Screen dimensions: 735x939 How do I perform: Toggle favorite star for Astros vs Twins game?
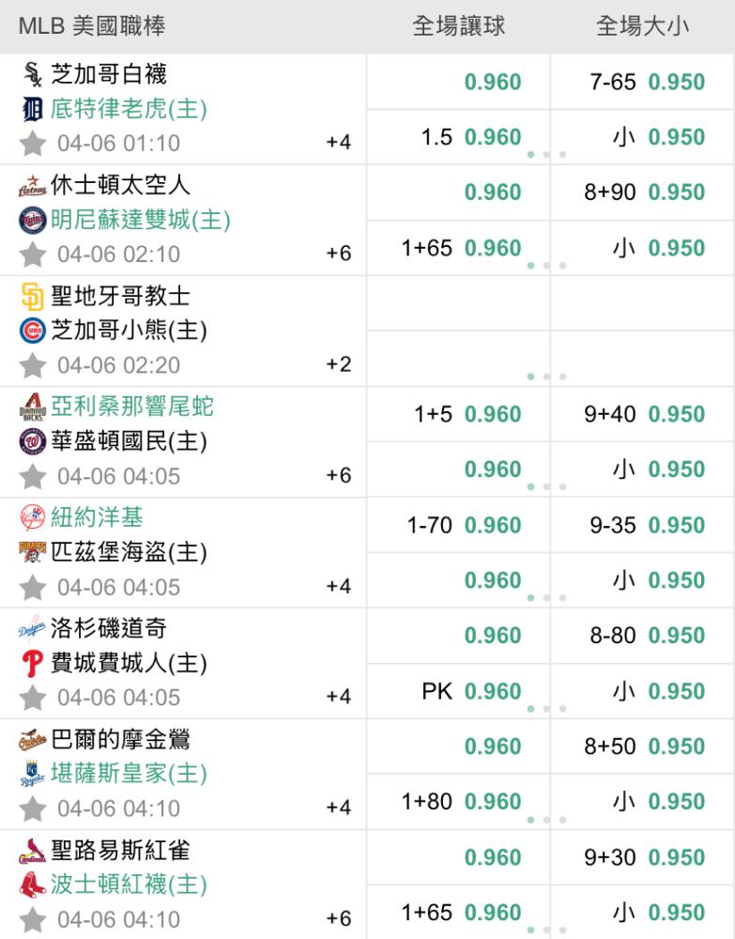click(33, 254)
